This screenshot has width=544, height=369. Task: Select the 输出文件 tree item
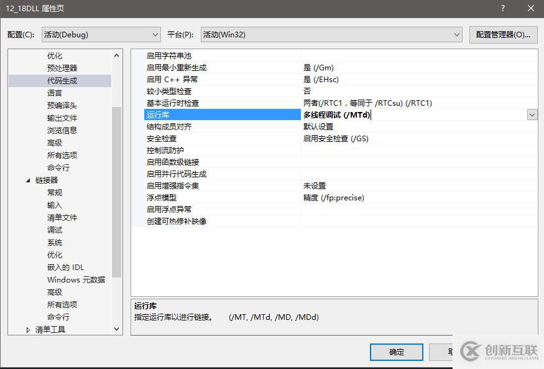62,118
